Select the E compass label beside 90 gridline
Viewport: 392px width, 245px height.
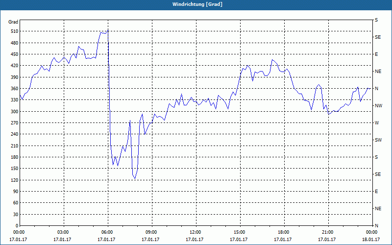click(376, 192)
